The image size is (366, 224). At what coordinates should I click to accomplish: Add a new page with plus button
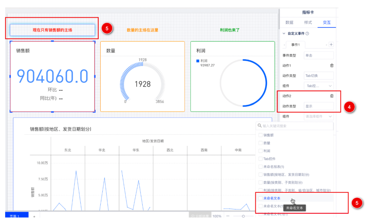point(34,216)
